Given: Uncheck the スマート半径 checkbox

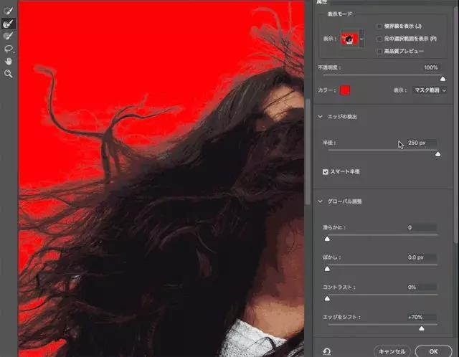Looking at the screenshot, I should (325, 172).
